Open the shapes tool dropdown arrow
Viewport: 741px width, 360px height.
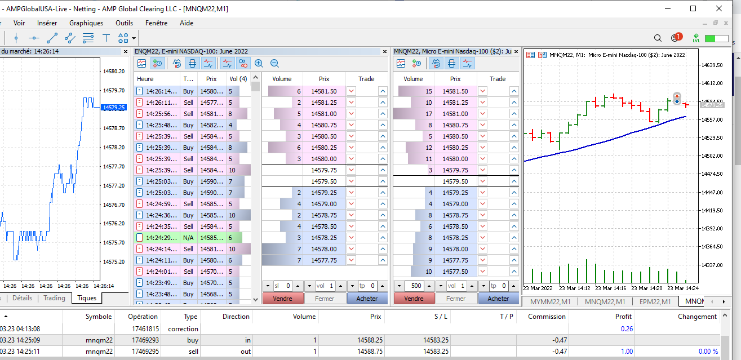[134, 39]
